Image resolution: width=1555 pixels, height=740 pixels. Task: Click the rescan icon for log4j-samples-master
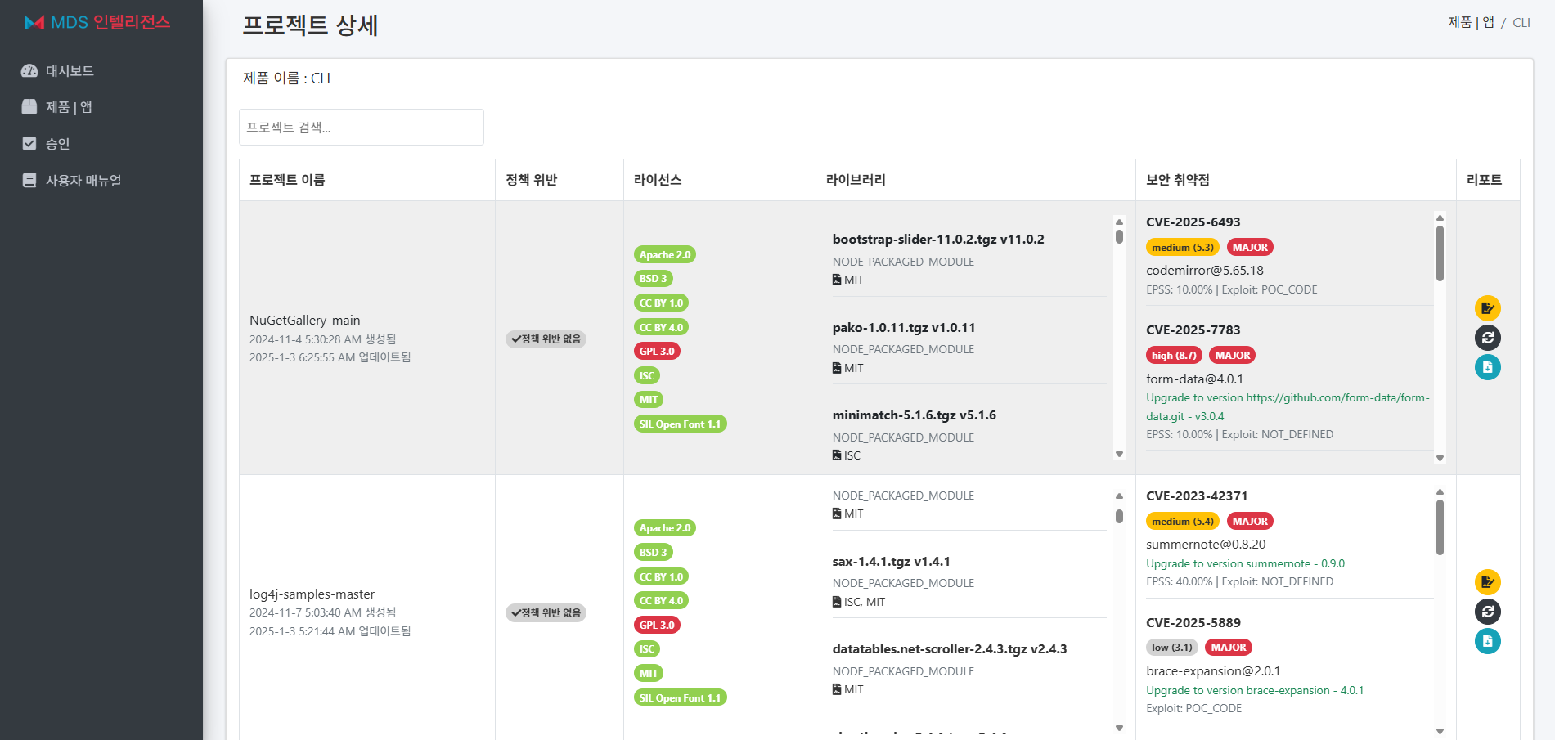[x=1488, y=612]
